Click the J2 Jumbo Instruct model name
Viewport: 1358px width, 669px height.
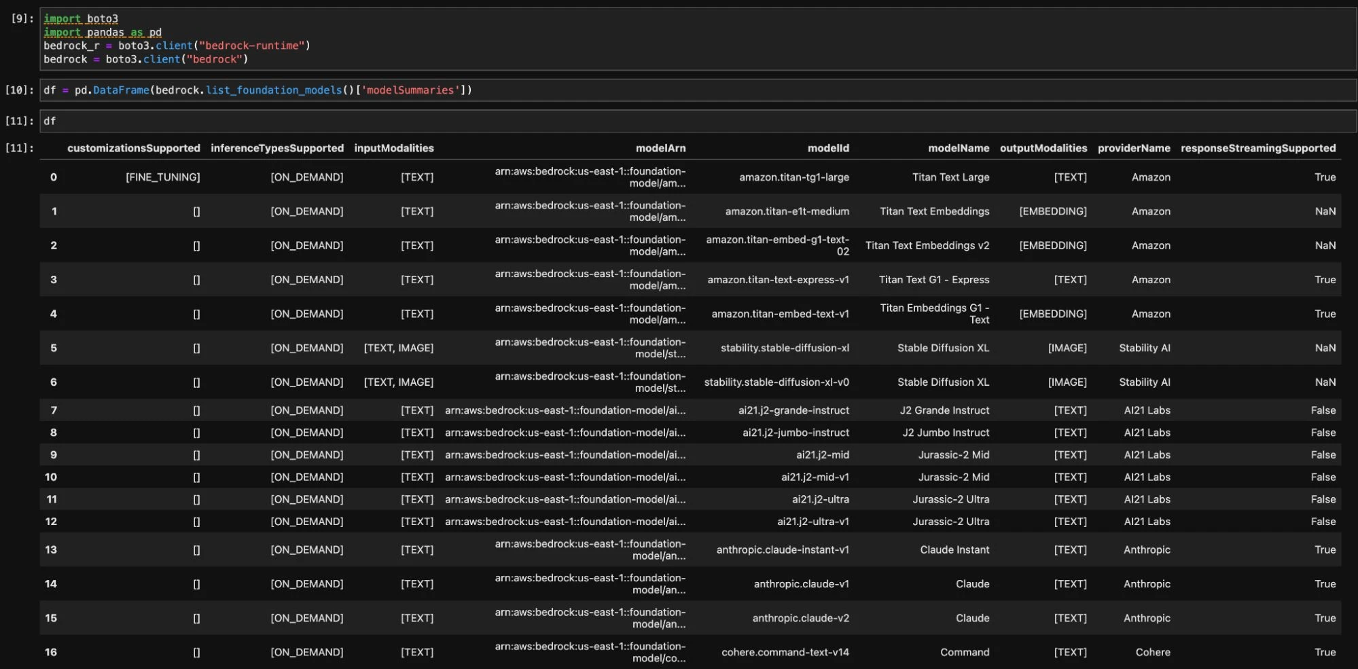pos(946,433)
